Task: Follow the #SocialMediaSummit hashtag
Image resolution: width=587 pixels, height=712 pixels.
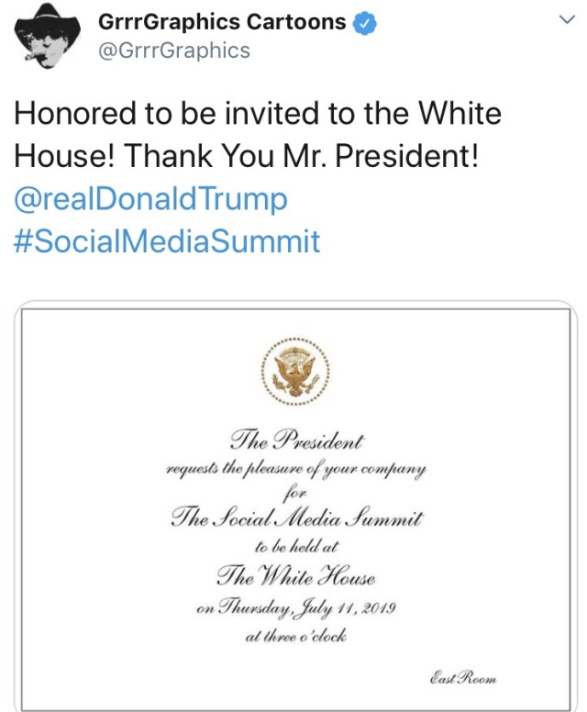Action: pos(167,242)
